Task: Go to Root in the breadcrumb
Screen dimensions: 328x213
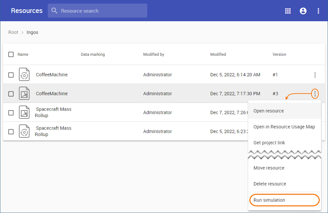Action: [x=13, y=33]
